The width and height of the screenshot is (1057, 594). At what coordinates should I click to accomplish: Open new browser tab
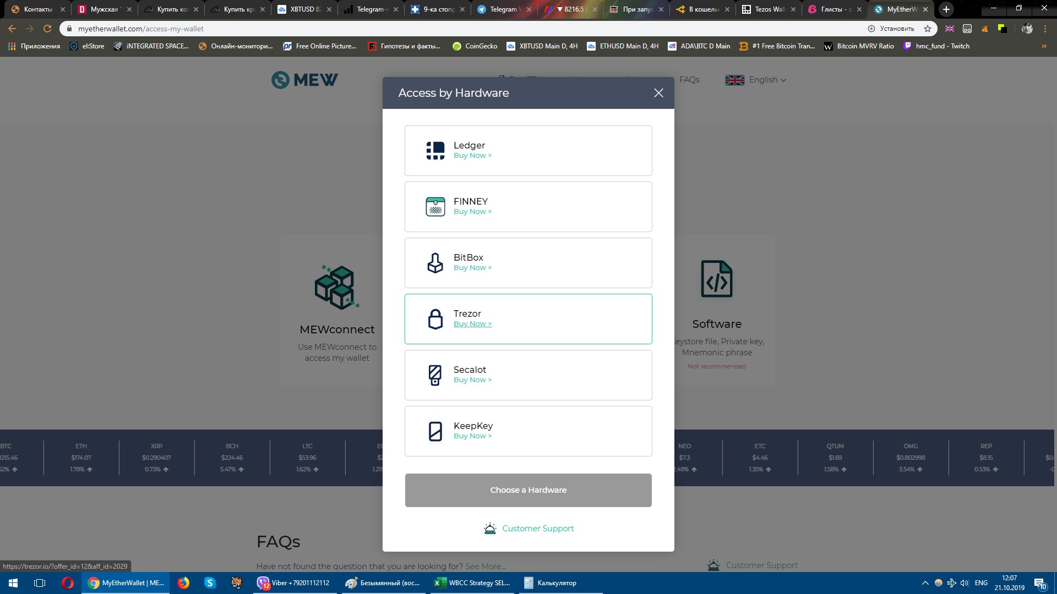946,9
